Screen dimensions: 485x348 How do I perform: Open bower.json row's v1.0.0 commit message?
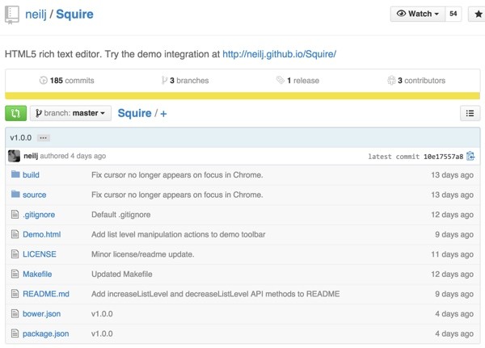tap(102, 314)
